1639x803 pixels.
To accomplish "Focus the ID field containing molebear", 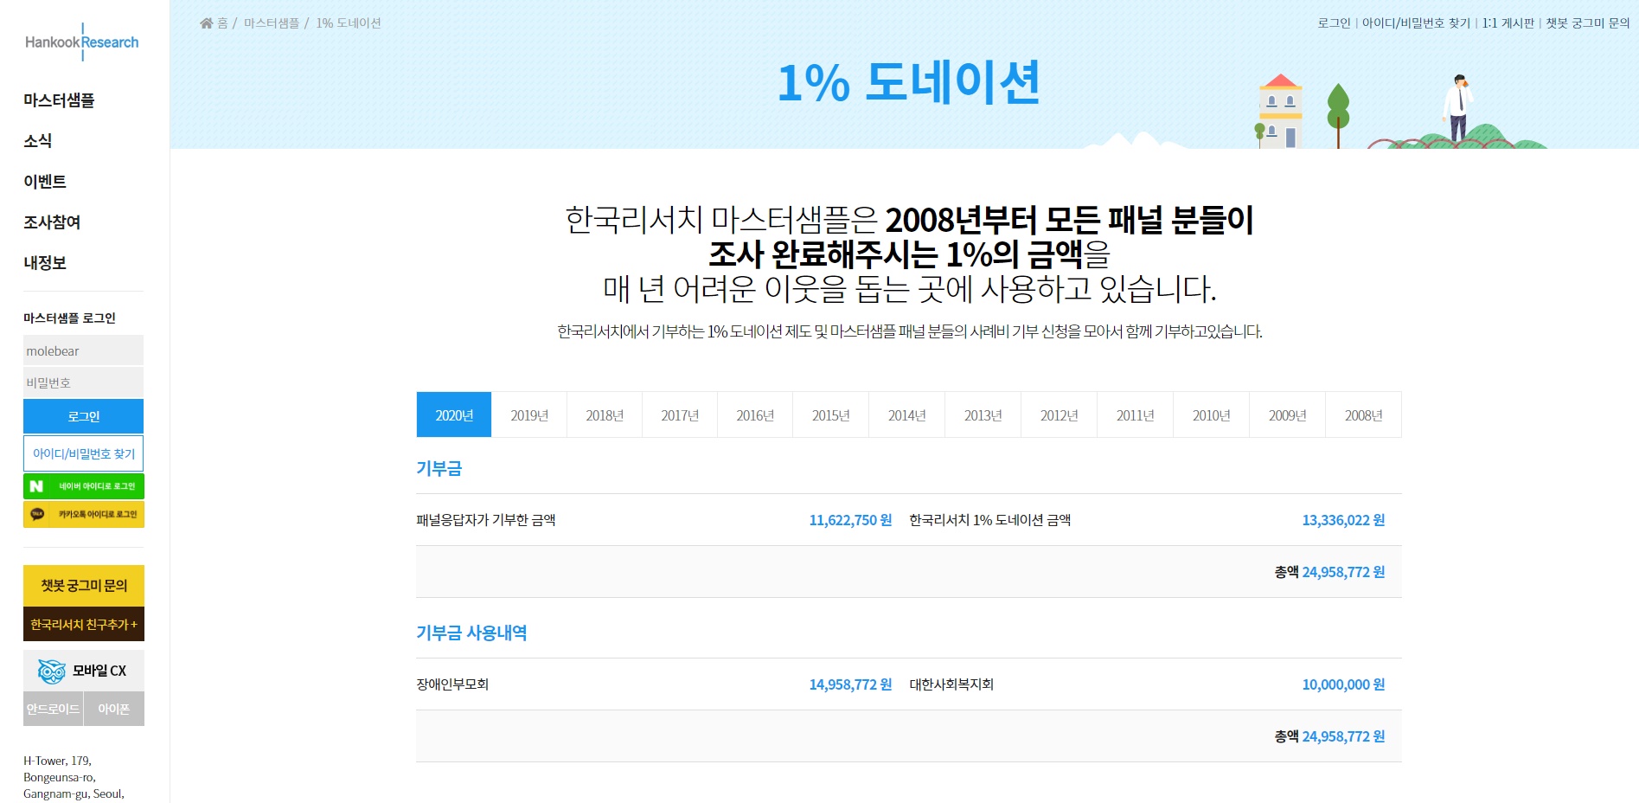I will tap(83, 350).
